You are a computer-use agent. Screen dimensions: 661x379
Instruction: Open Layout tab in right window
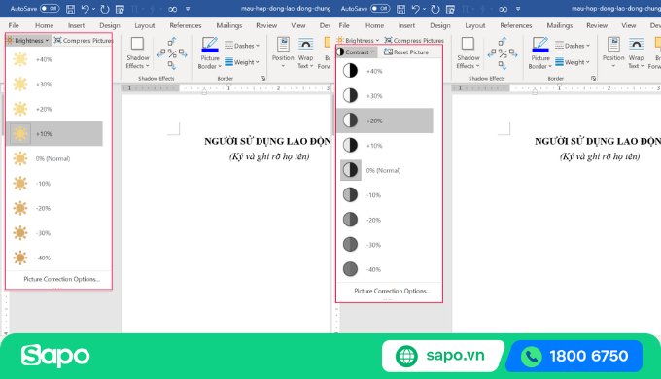click(475, 25)
